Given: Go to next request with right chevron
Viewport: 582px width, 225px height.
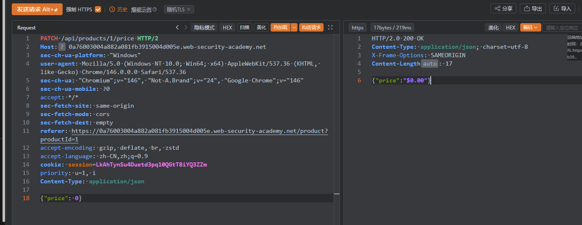Looking at the screenshot, I should click(x=186, y=27).
